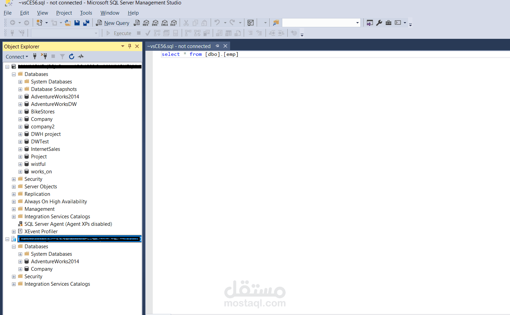510x315 pixels.
Task: Click the Undo arrow icon
Action: point(217,23)
